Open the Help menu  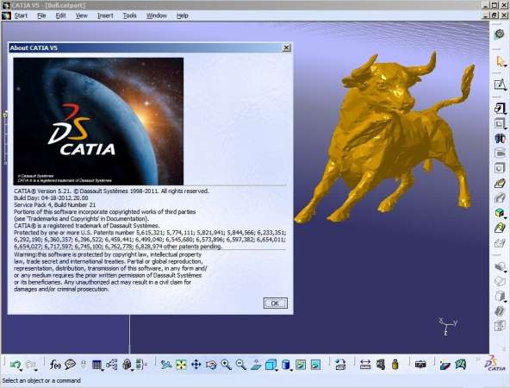[x=183, y=16]
